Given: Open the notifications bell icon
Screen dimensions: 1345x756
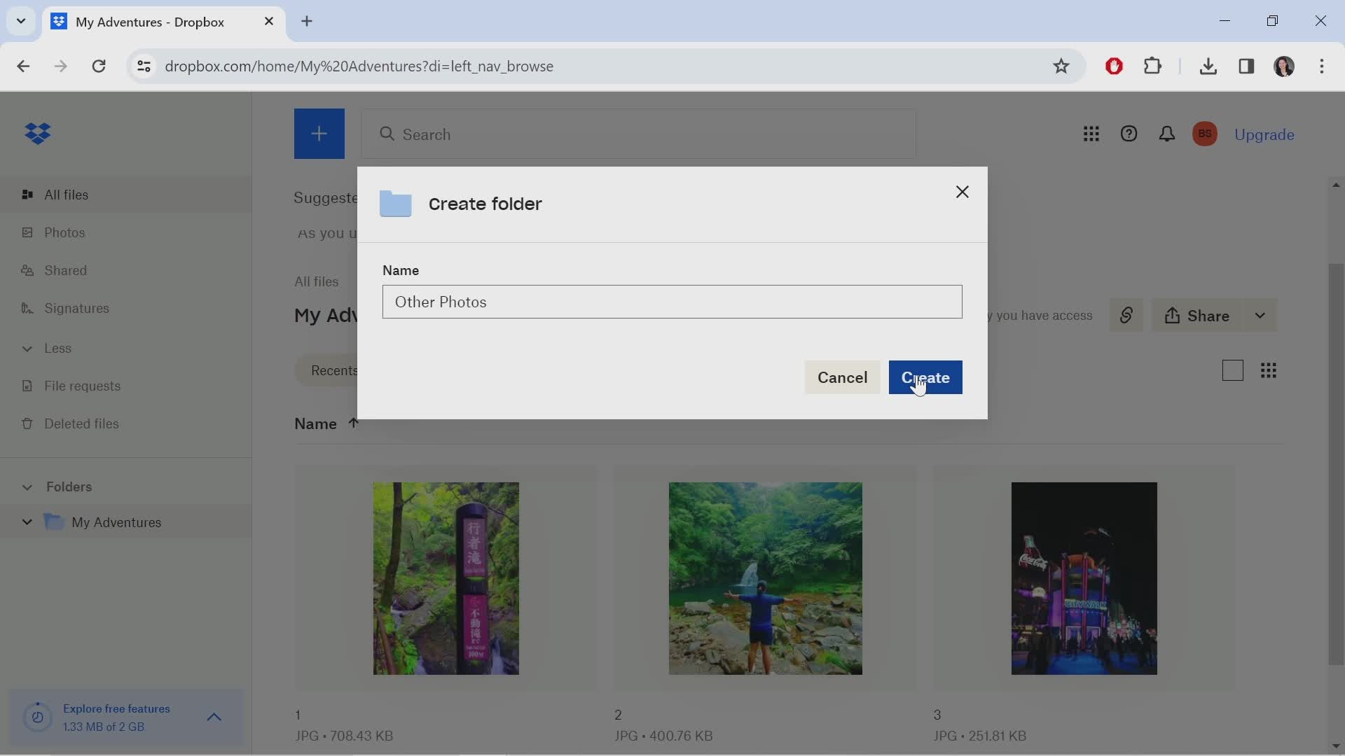Looking at the screenshot, I should [x=1166, y=134].
